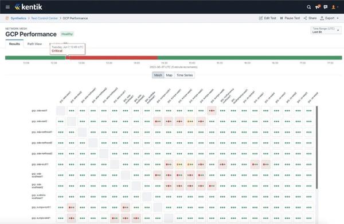The height and width of the screenshot is (224, 344).
Task: Open the Time Range dropdown
Action: pos(326,30)
